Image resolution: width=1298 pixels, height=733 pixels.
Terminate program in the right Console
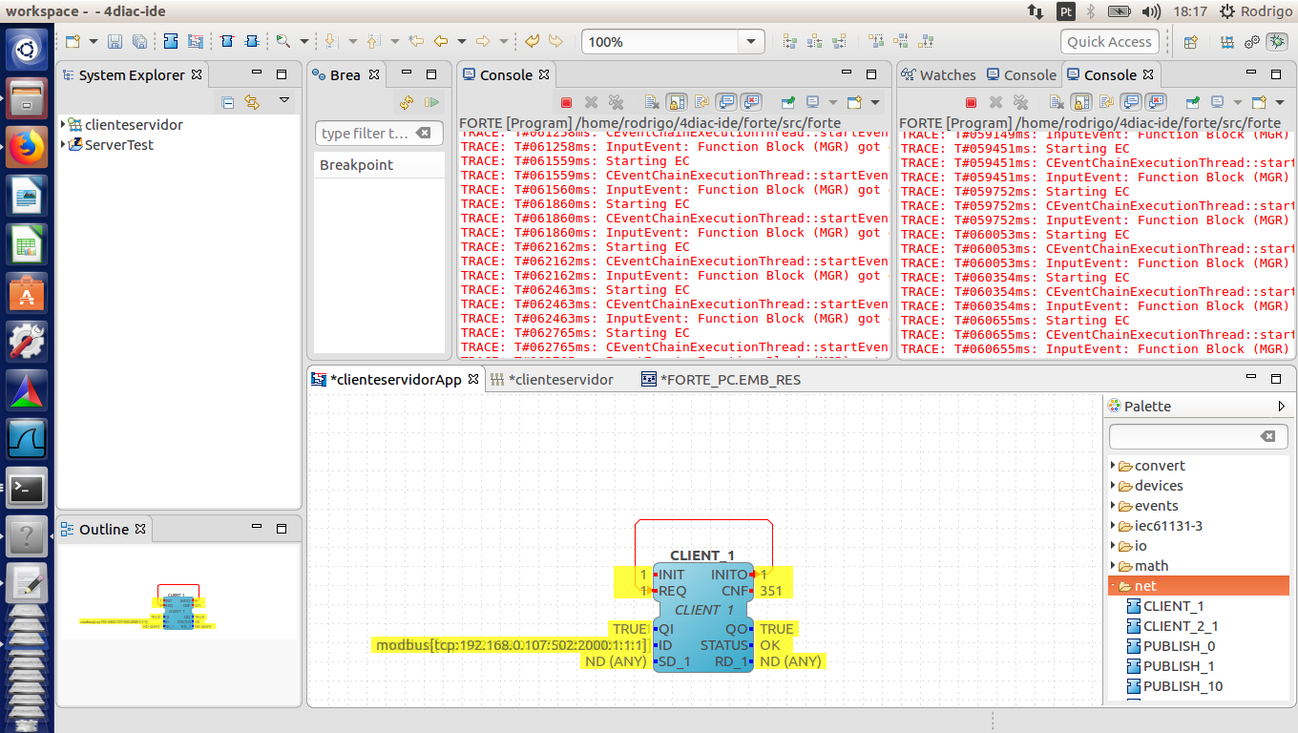click(x=971, y=102)
